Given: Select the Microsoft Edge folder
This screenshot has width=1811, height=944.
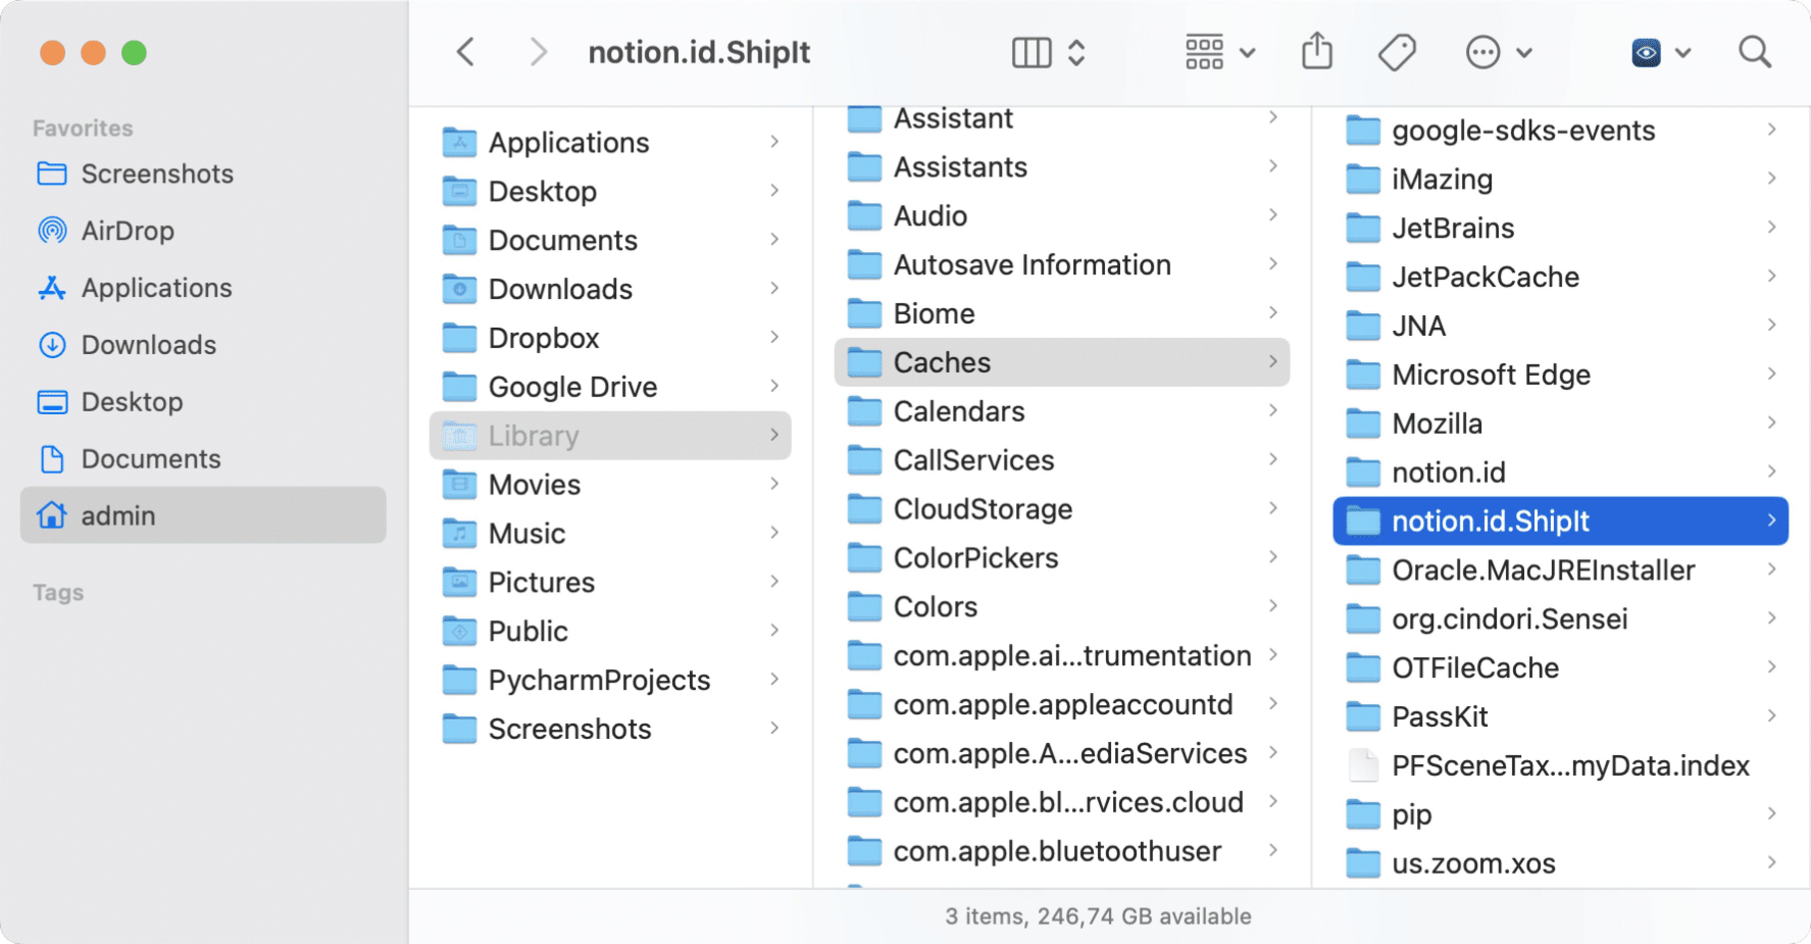Looking at the screenshot, I should pyautogui.click(x=1491, y=374).
